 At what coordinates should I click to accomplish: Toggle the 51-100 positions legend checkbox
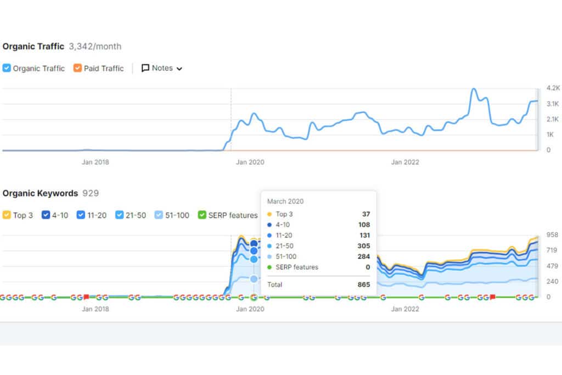pyautogui.click(x=159, y=215)
